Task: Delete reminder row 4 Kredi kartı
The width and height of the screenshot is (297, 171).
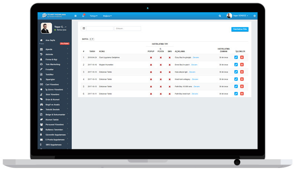Action: [x=242, y=79]
